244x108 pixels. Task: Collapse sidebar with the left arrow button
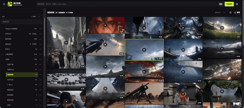39,17
